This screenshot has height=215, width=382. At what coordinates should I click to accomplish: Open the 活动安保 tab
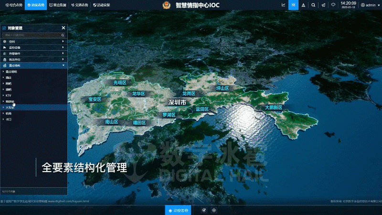click(x=102, y=5)
